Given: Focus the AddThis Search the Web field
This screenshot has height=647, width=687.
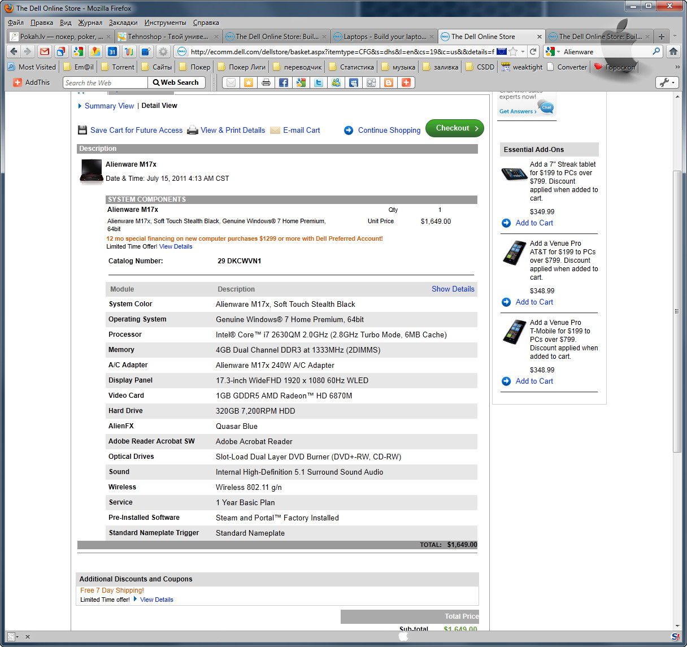Looking at the screenshot, I should click(x=105, y=82).
